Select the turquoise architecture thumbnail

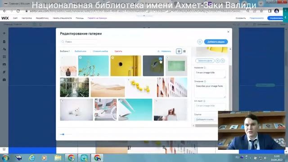point(135,110)
